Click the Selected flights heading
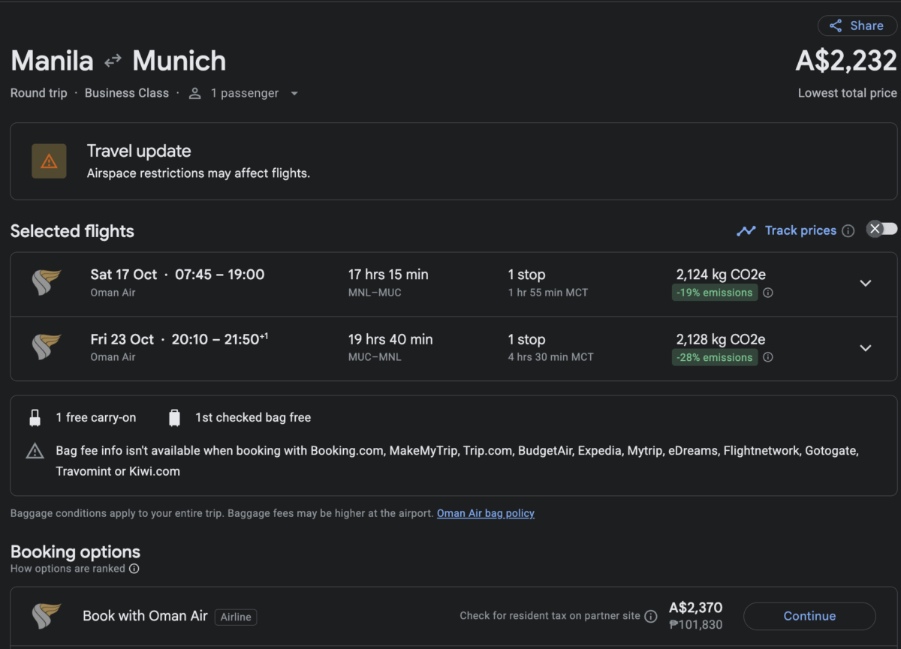The width and height of the screenshot is (901, 649). [72, 231]
